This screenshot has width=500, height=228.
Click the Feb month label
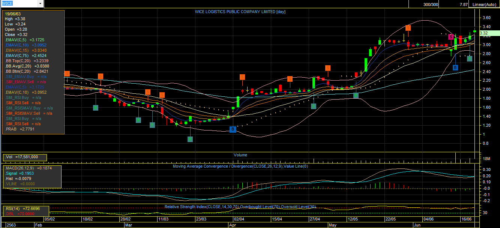pyautogui.click(x=38, y=225)
